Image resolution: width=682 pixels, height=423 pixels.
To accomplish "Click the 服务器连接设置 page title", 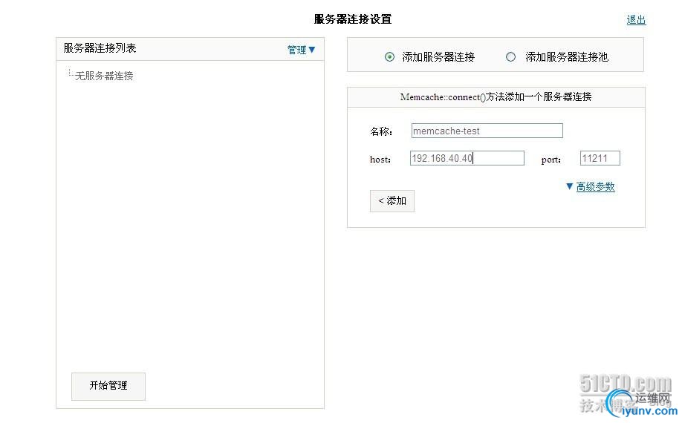I will coord(353,19).
